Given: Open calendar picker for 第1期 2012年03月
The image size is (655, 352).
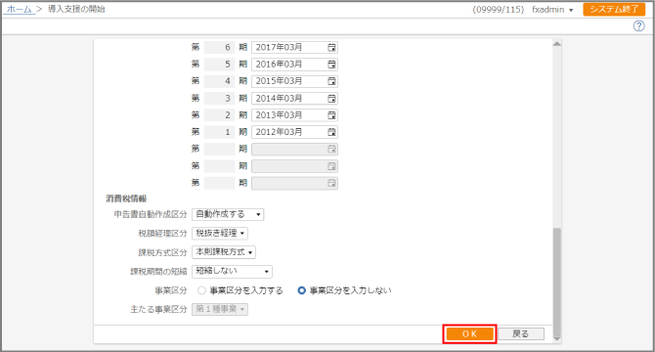Looking at the screenshot, I should pyautogui.click(x=331, y=132).
